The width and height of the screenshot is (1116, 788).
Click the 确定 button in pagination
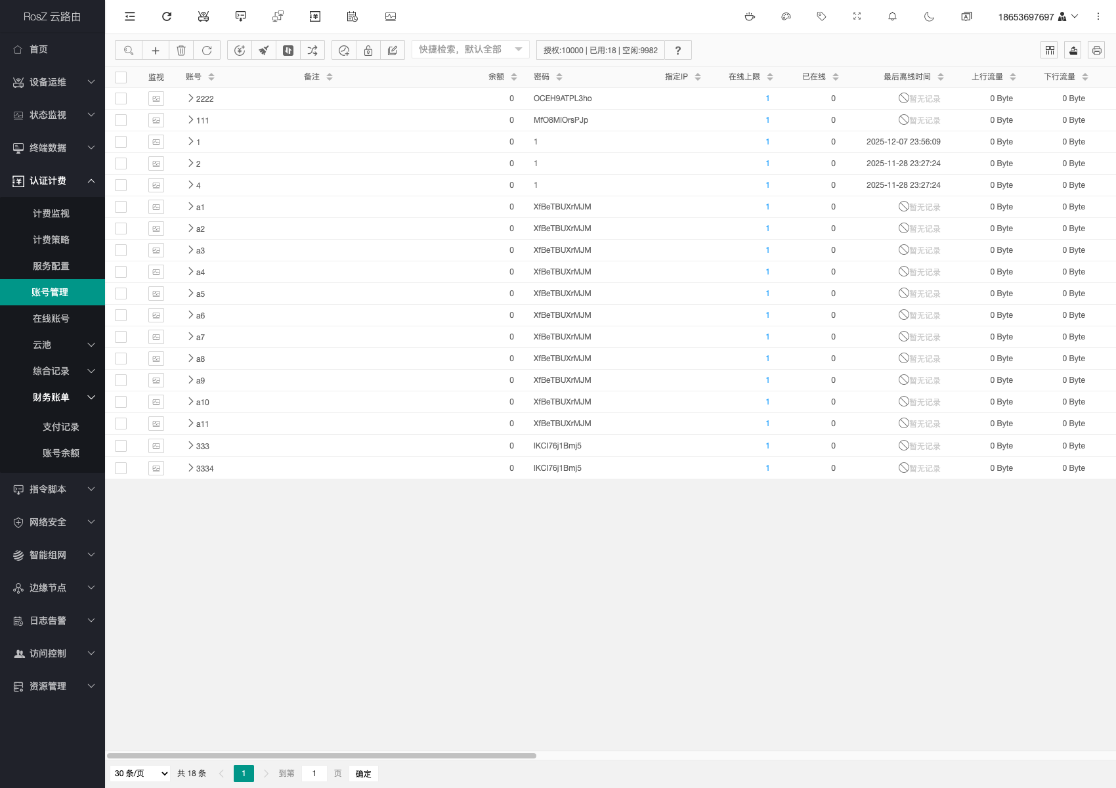pos(363,774)
